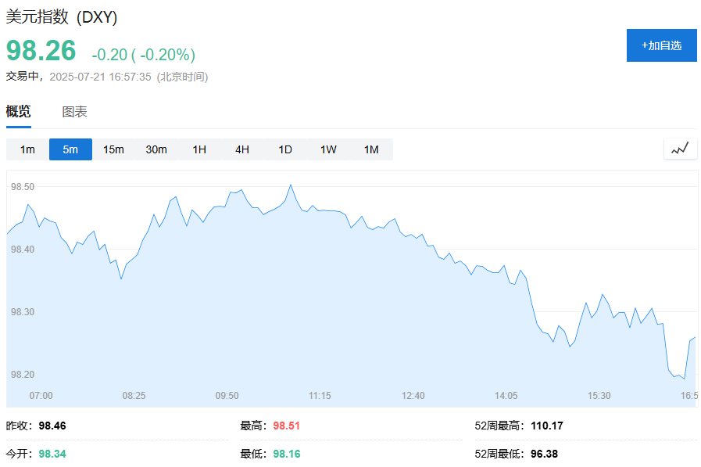The width and height of the screenshot is (701, 467).
Task: Click the 52周最高 value 110.17
Action: [547, 426]
